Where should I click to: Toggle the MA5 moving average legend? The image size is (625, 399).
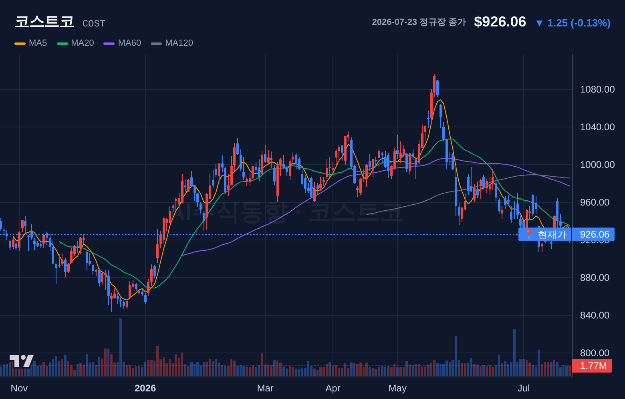(31, 43)
